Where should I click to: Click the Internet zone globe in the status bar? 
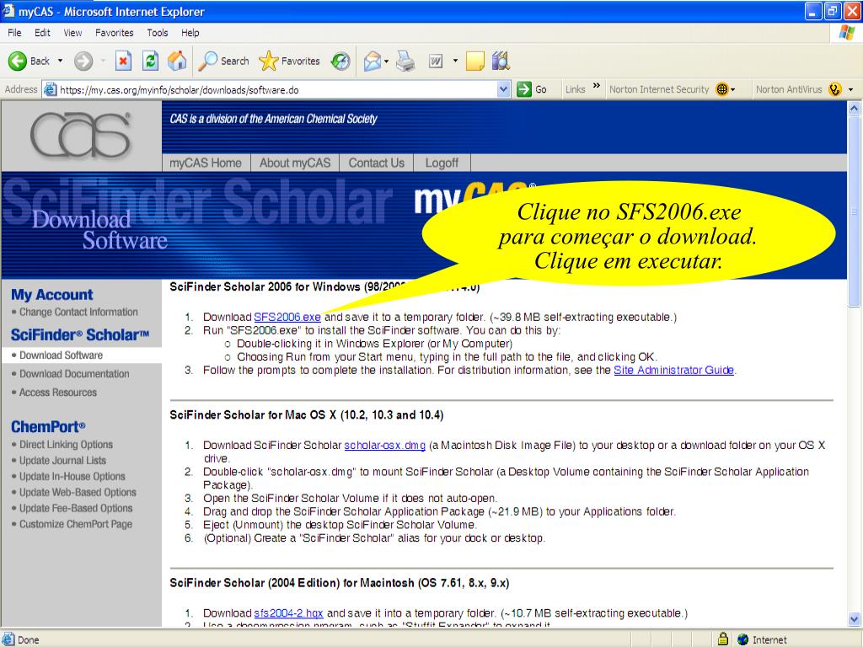click(x=742, y=639)
